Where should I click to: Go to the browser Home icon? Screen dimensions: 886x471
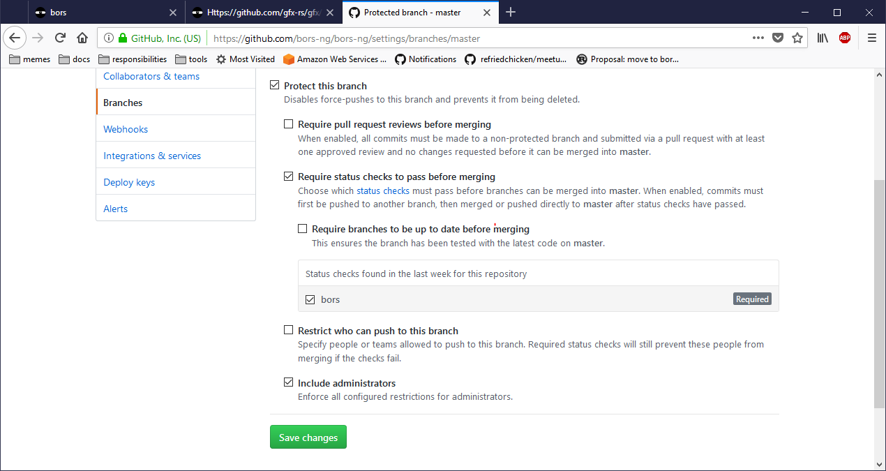pyautogui.click(x=82, y=38)
